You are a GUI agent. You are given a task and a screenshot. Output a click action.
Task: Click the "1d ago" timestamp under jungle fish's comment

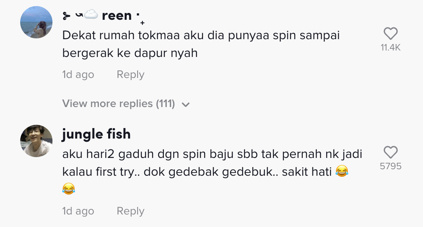pos(78,211)
